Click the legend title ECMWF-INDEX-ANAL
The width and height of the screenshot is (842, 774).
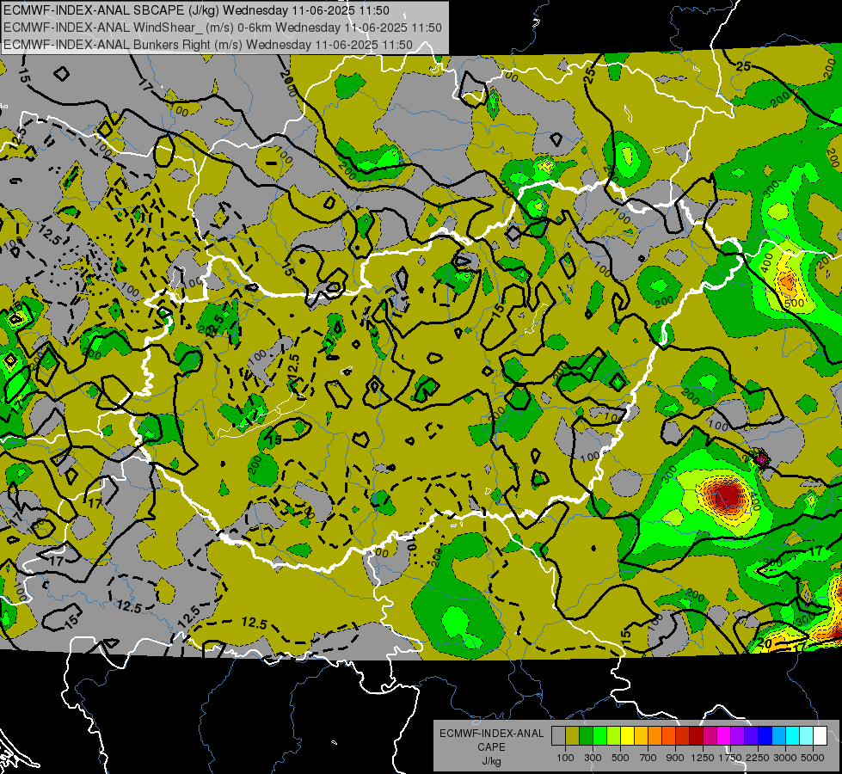point(491,734)
